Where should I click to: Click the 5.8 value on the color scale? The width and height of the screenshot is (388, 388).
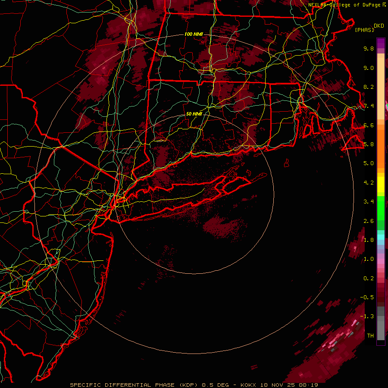coord(369,144)
